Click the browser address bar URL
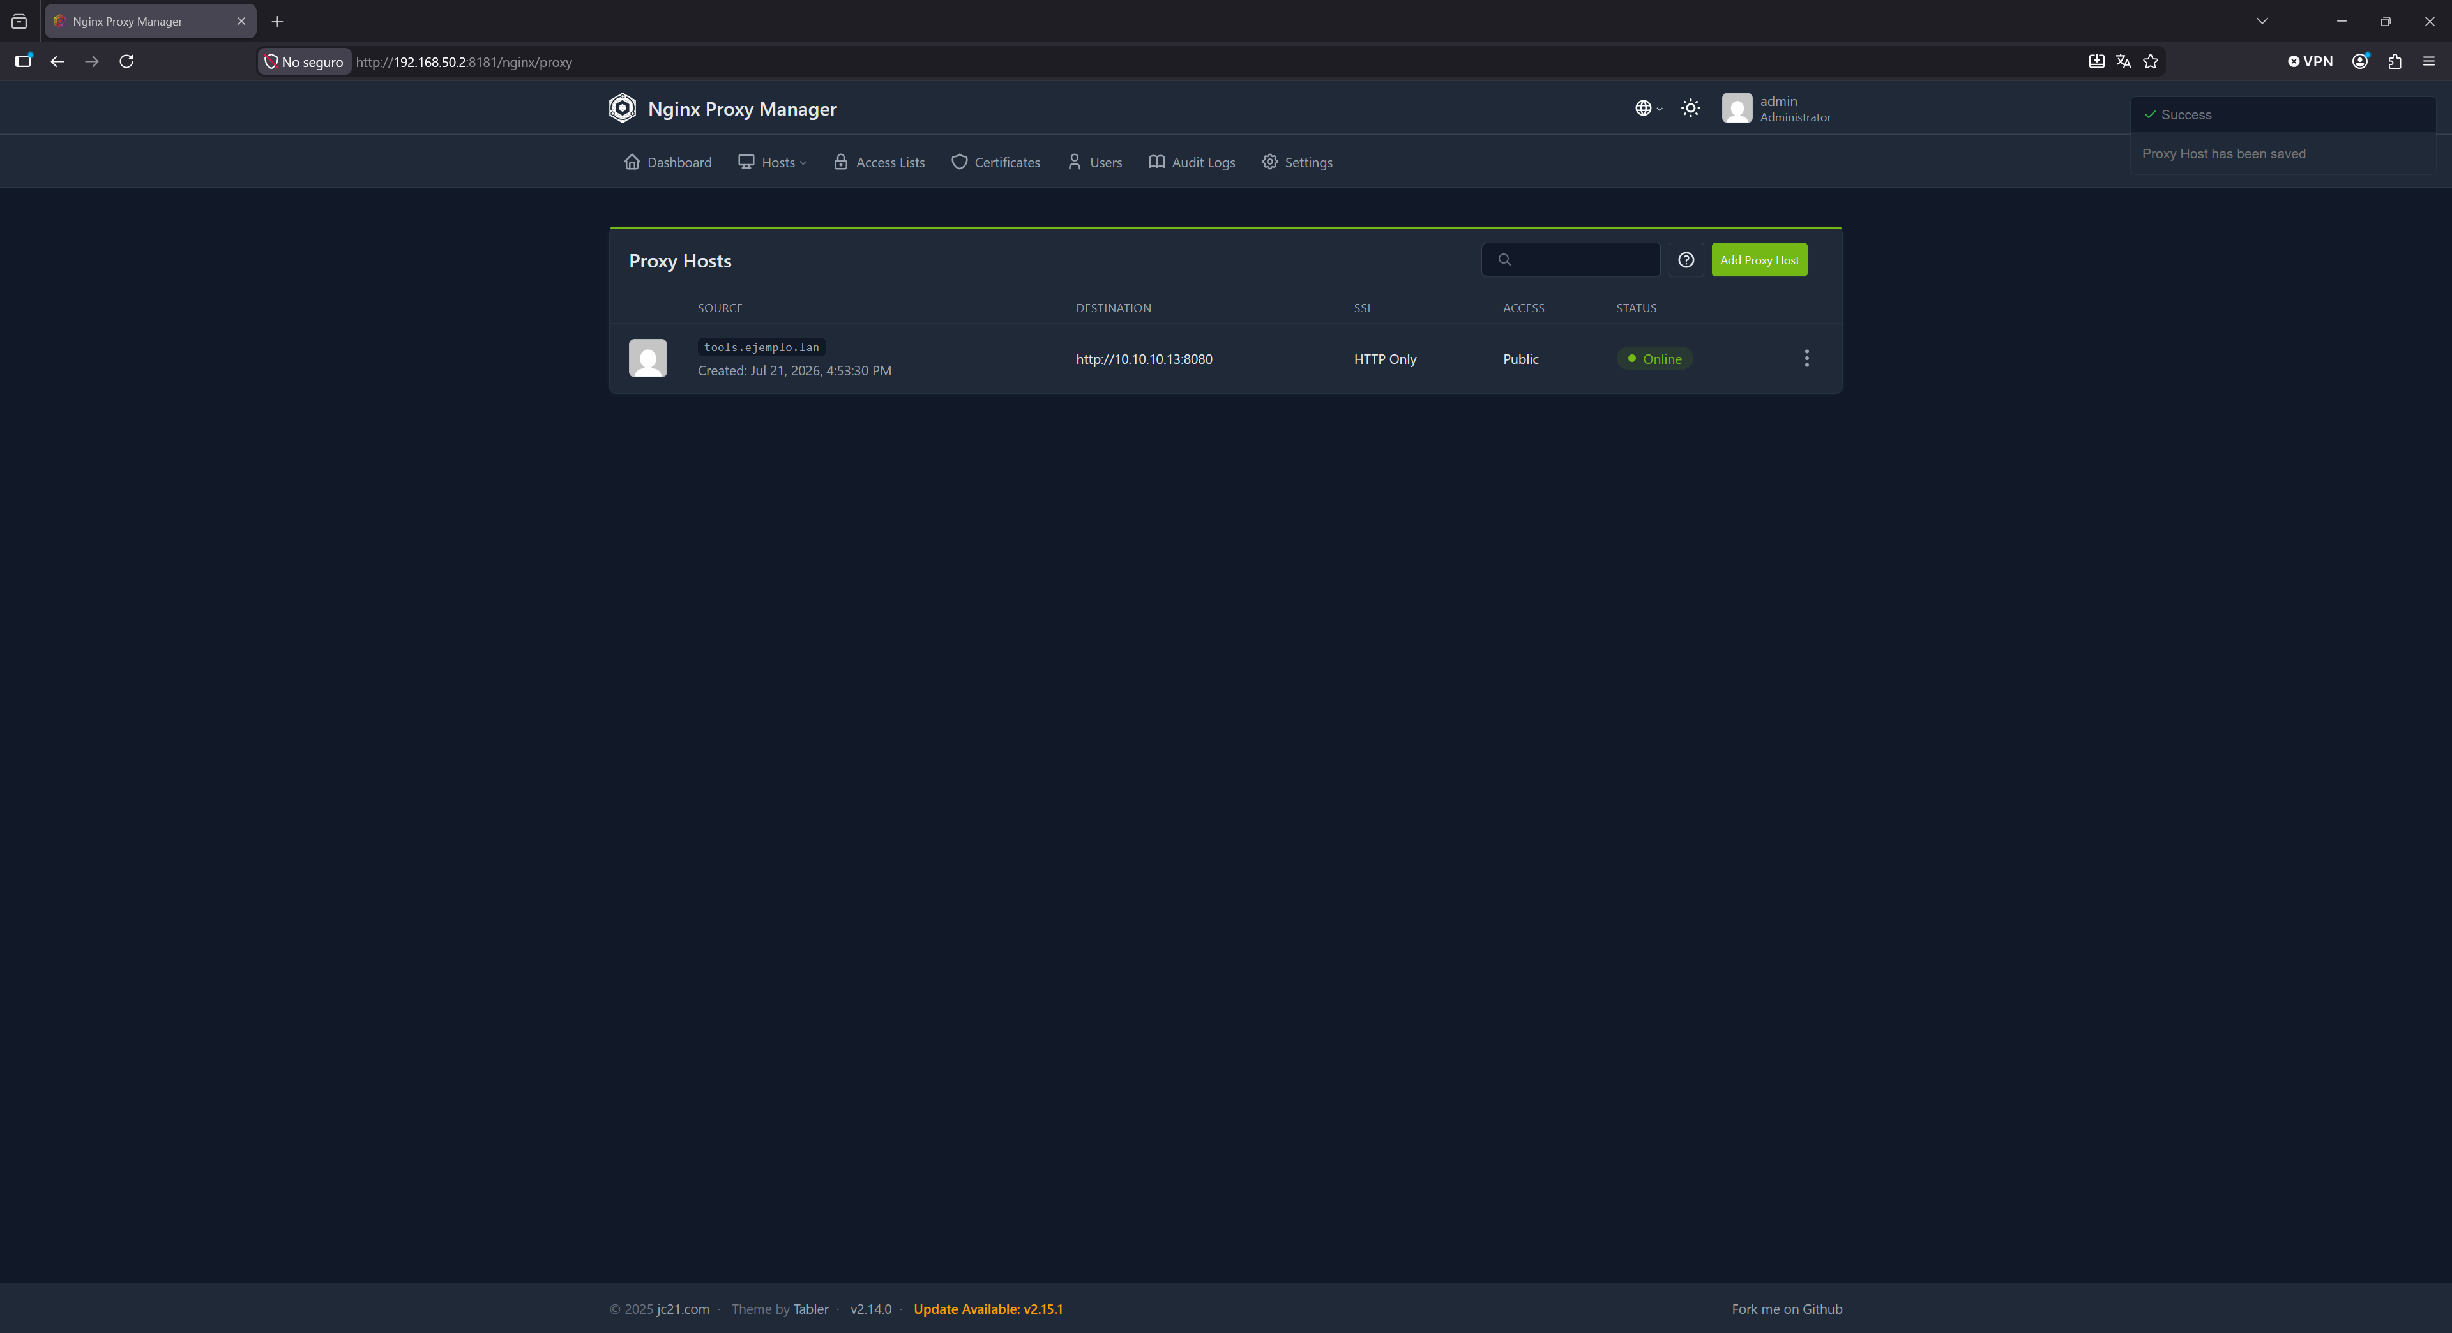Screen dimensions: 2452x1333 464,62
